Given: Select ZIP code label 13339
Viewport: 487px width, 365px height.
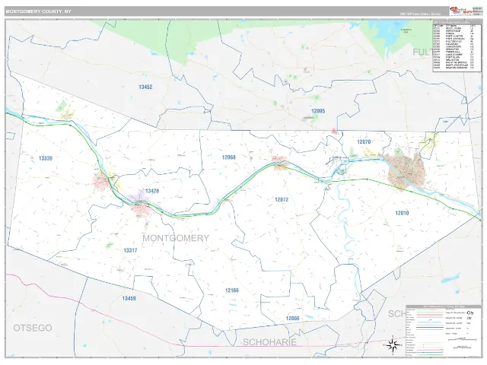Looking at the screenshot, I should click(x=46, y=158).
